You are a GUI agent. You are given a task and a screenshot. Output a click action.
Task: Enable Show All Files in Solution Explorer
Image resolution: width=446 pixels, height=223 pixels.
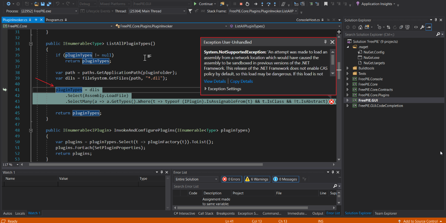tap(407, 27)
